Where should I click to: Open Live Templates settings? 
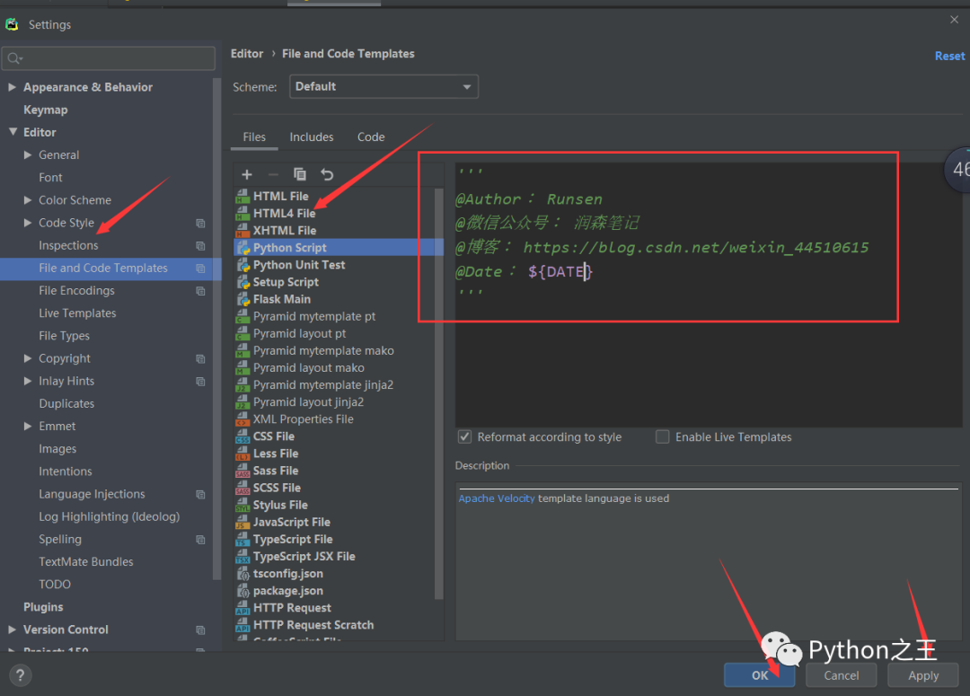click(77, 313)
